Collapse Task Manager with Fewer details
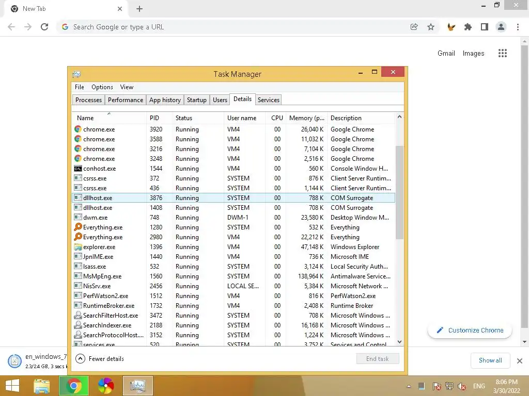529x396 pixels. [x=100, y=359]
